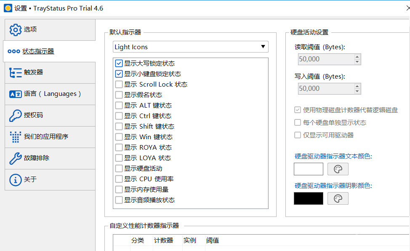This screenshot has height=251, width=410.
Task: Enable 显示 CPU 使用率 checkbox
Action: point(119,179)
